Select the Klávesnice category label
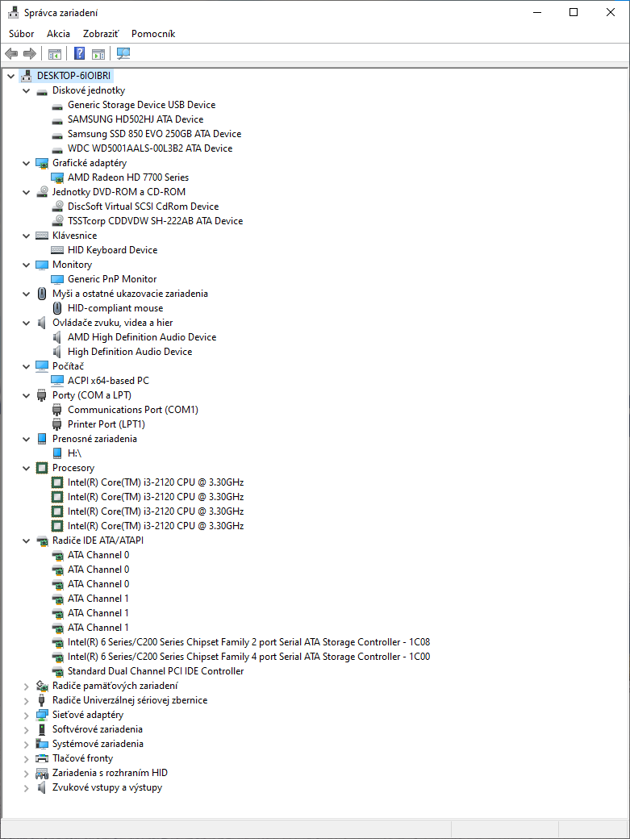The image size is (630, 839). (x=74, y=236)
